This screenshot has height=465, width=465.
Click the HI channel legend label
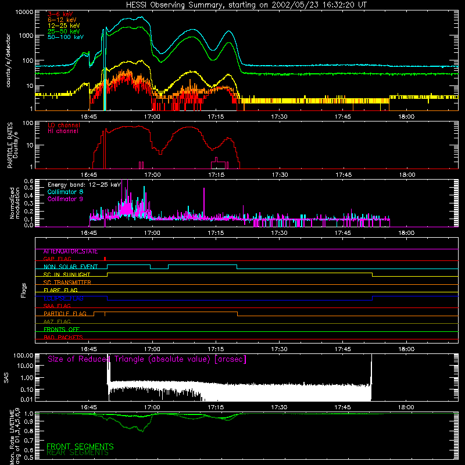tap(63, 131)
